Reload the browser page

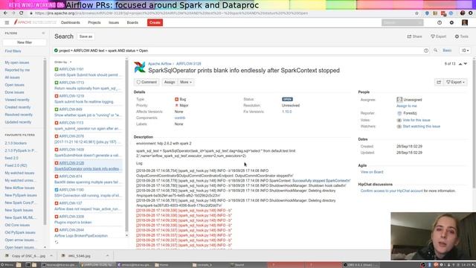click(x=22, y=13)
